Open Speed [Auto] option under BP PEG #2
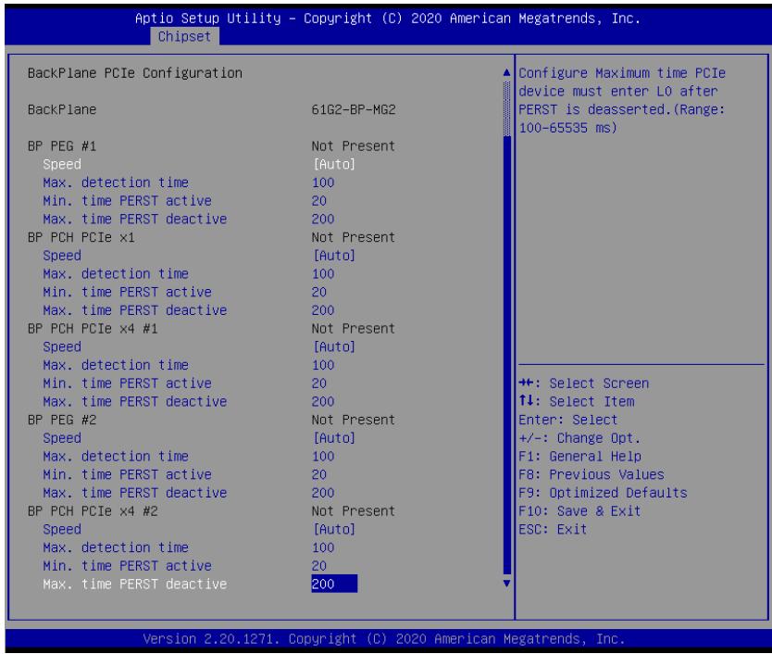Image resolution: width=772 pixels, height=654 pixels. point(199,437)
